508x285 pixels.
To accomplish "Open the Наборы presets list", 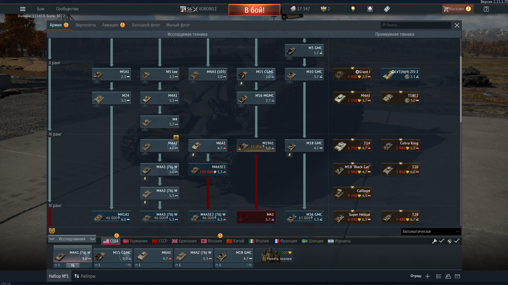I will pyautogui.click(x=85, y=276).
